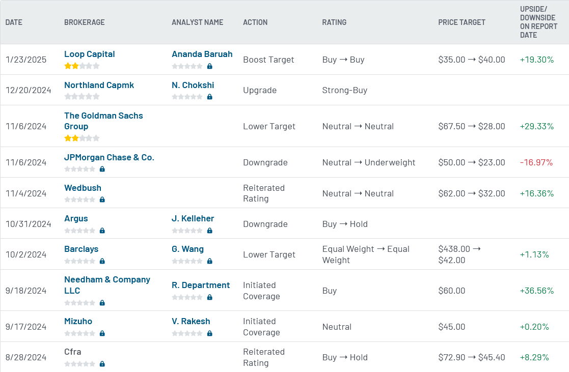
Task: Click lock icon under Mizuho
Action: (x=102, y=333)
